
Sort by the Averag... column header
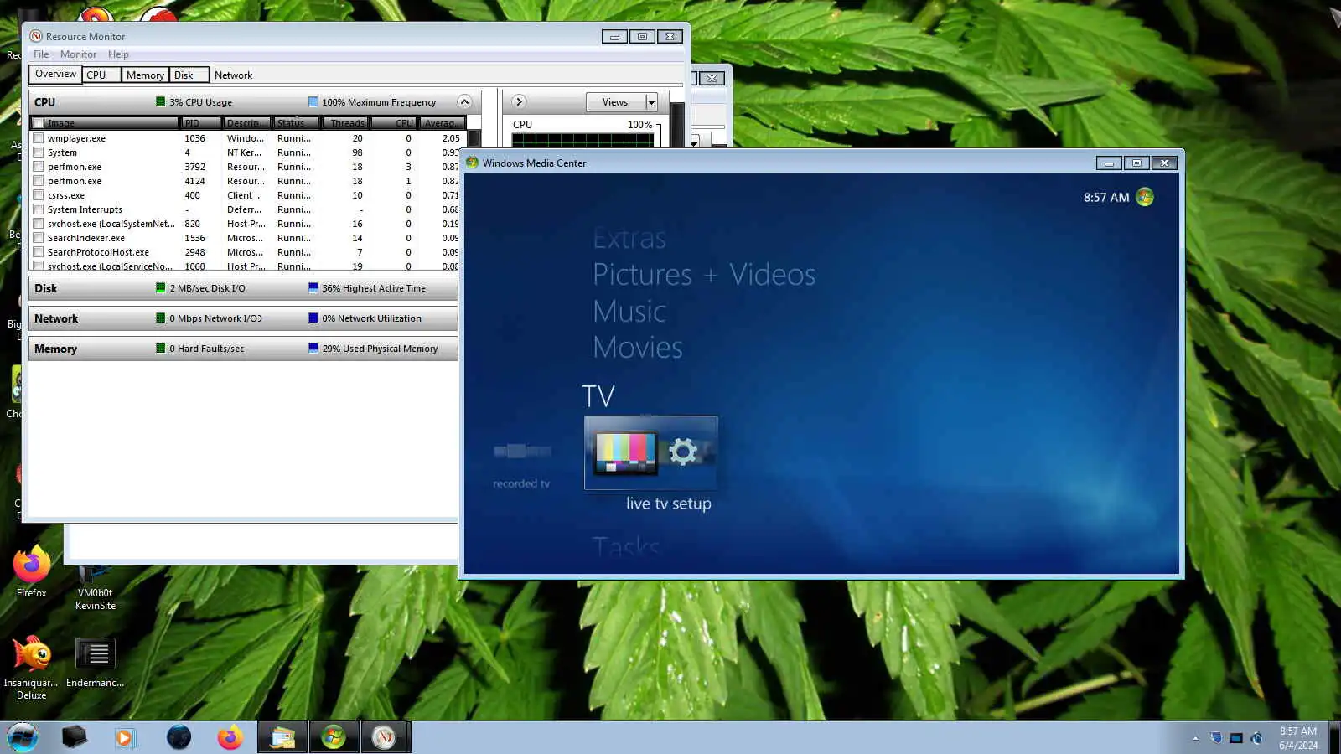click(442, 123)
